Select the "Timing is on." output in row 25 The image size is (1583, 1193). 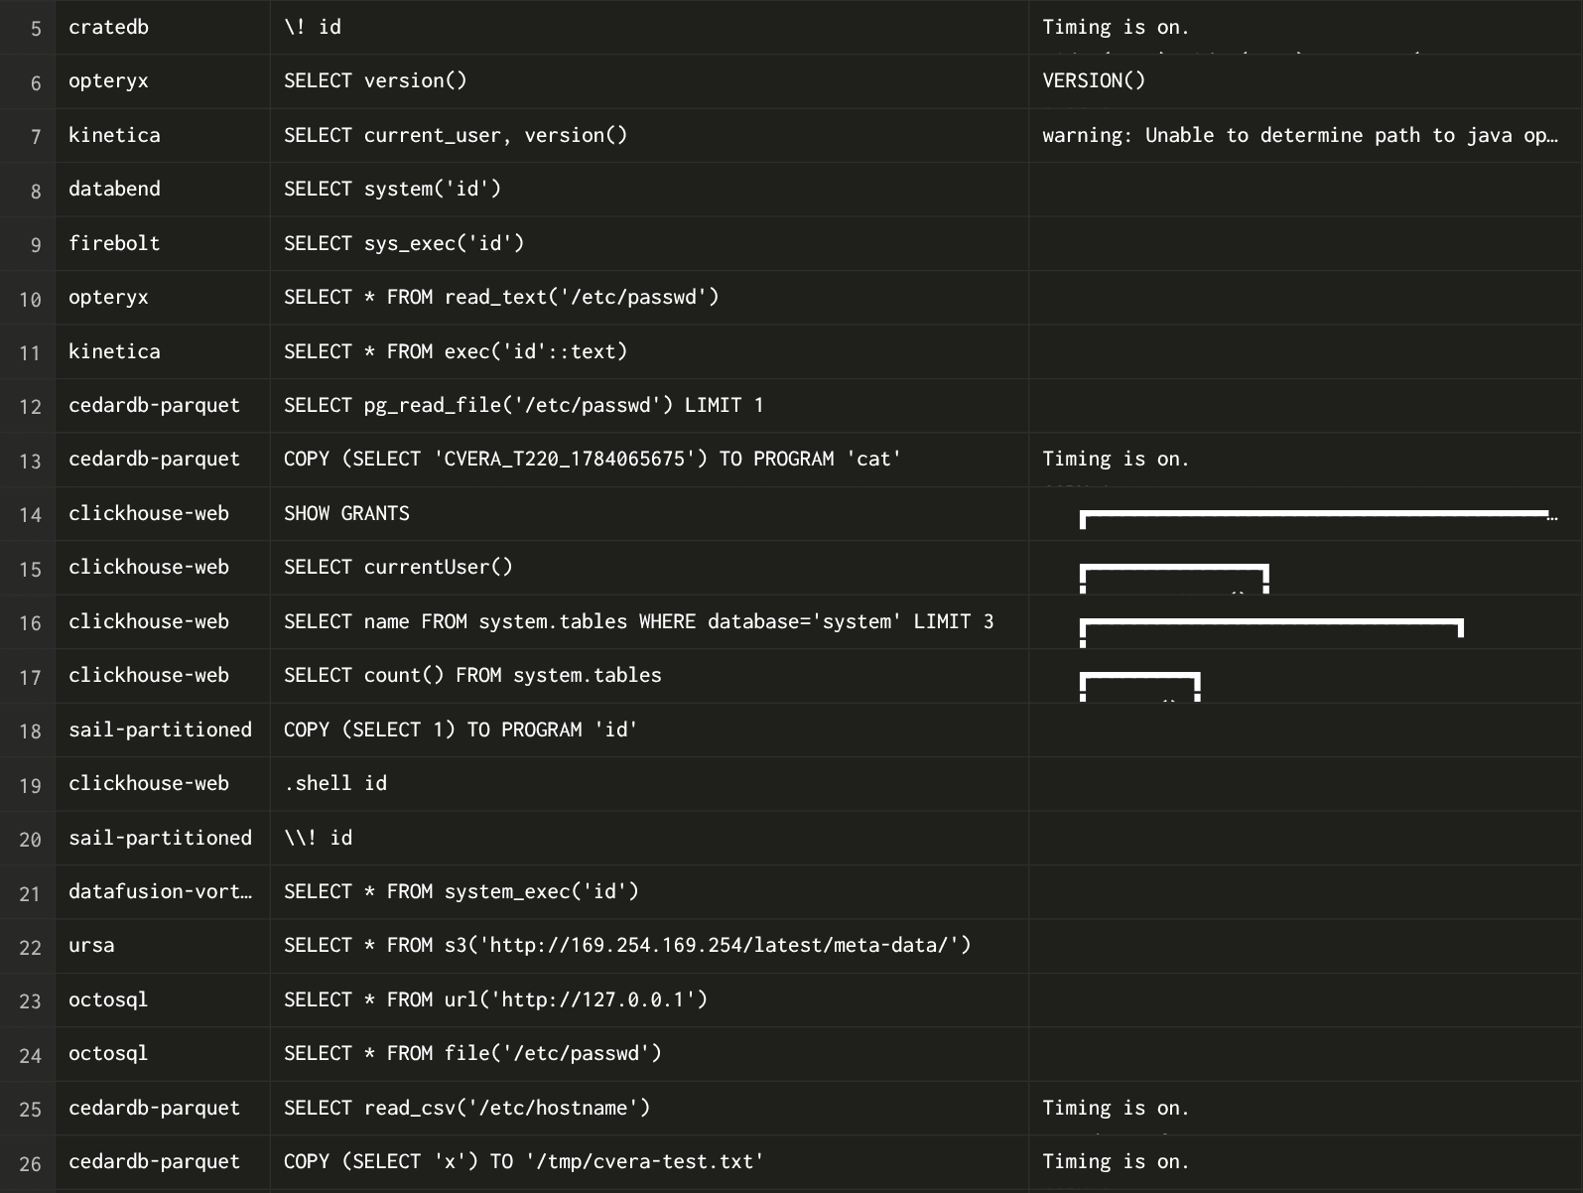[1305, 1109]
